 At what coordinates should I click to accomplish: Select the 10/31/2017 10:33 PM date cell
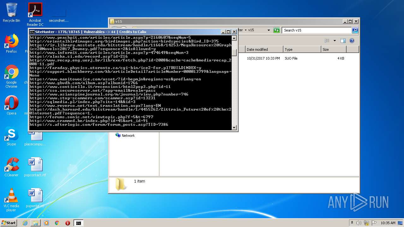(263, 58)
